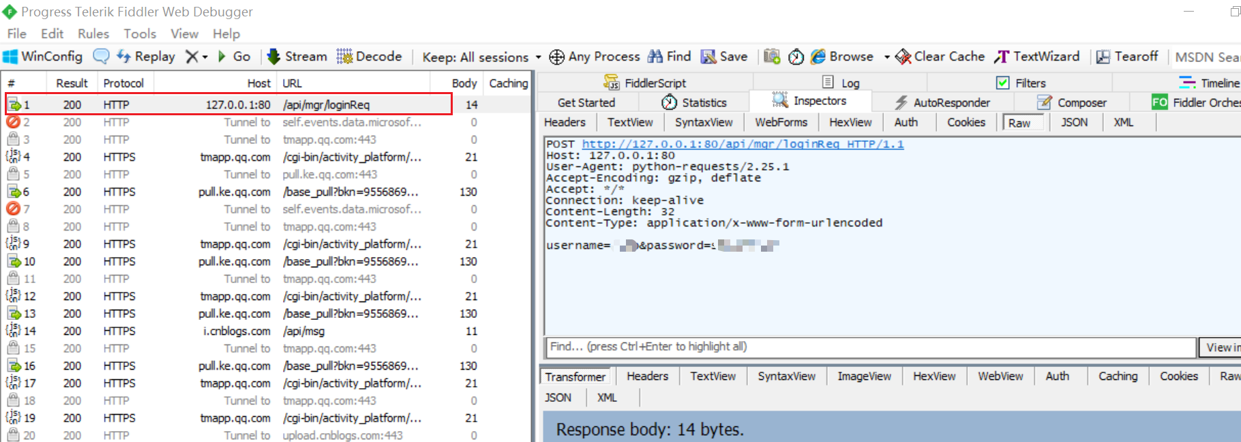The image size is (1241, 442).
Task: Open the Get Started tab
Action: [x=586, y=102]
